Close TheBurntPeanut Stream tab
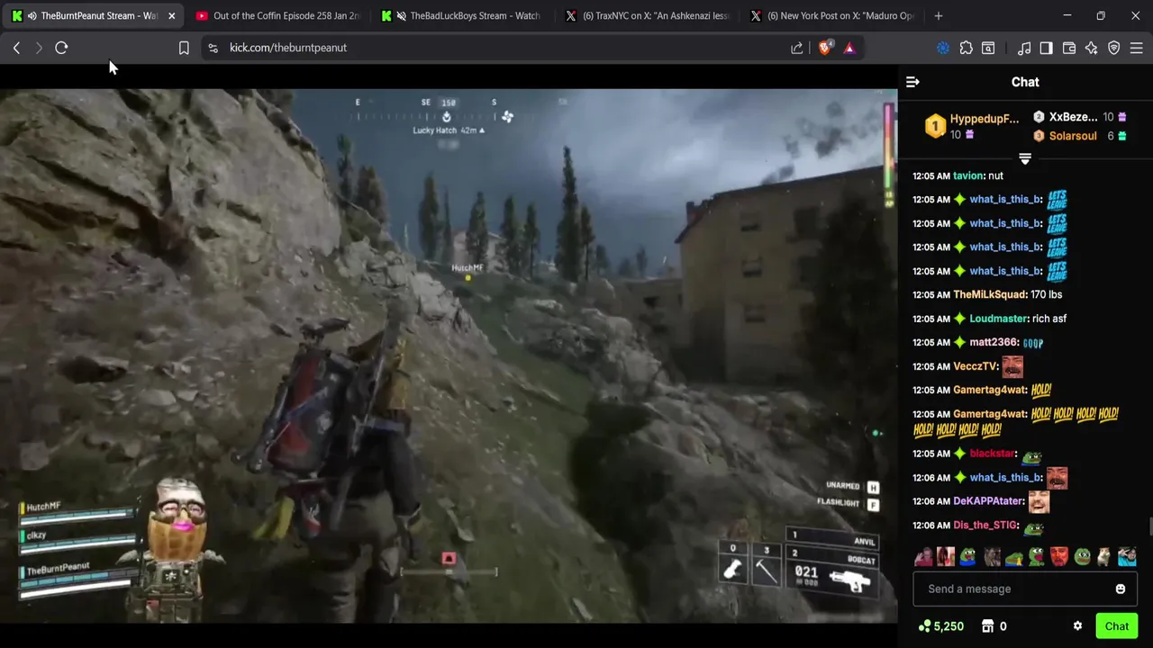1153x648 pixels. (x=171, y=15)
